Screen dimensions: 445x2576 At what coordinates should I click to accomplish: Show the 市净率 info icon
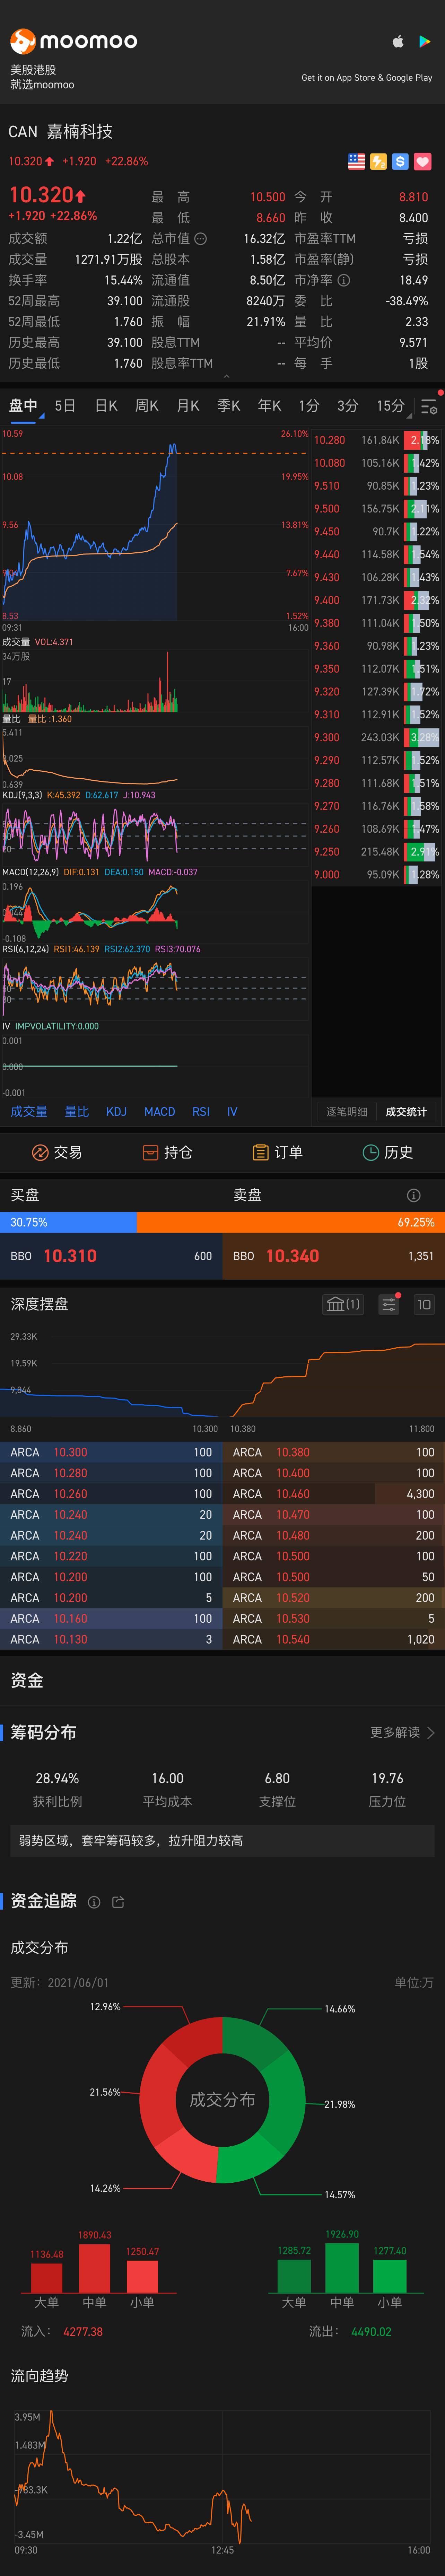pyautogui.click(x=344, y=280)
